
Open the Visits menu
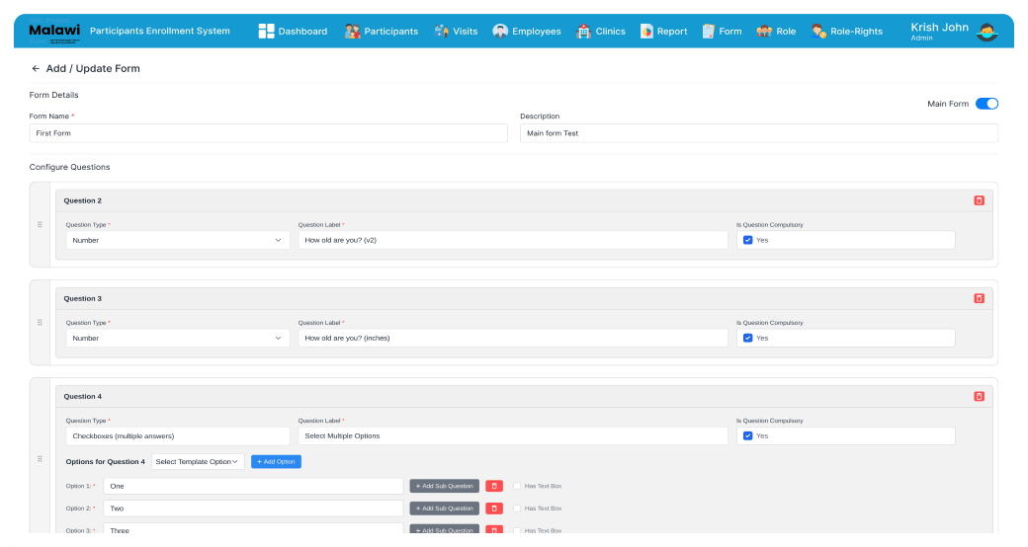point(457,31)
